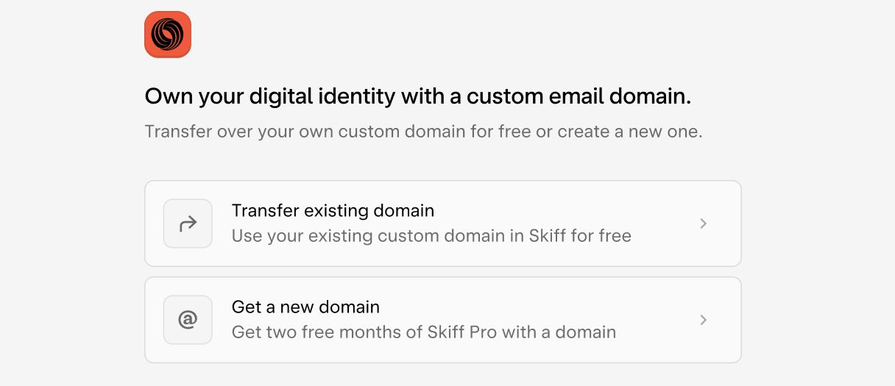The image size is (895, 386).
Task: Click the orange Skiff logo icon
Action: click(x=168, y=35)
